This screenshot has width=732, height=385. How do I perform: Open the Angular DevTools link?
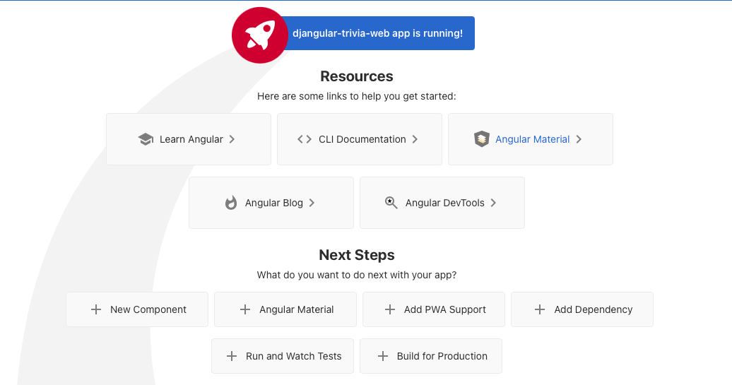click(x=442, y=203)
